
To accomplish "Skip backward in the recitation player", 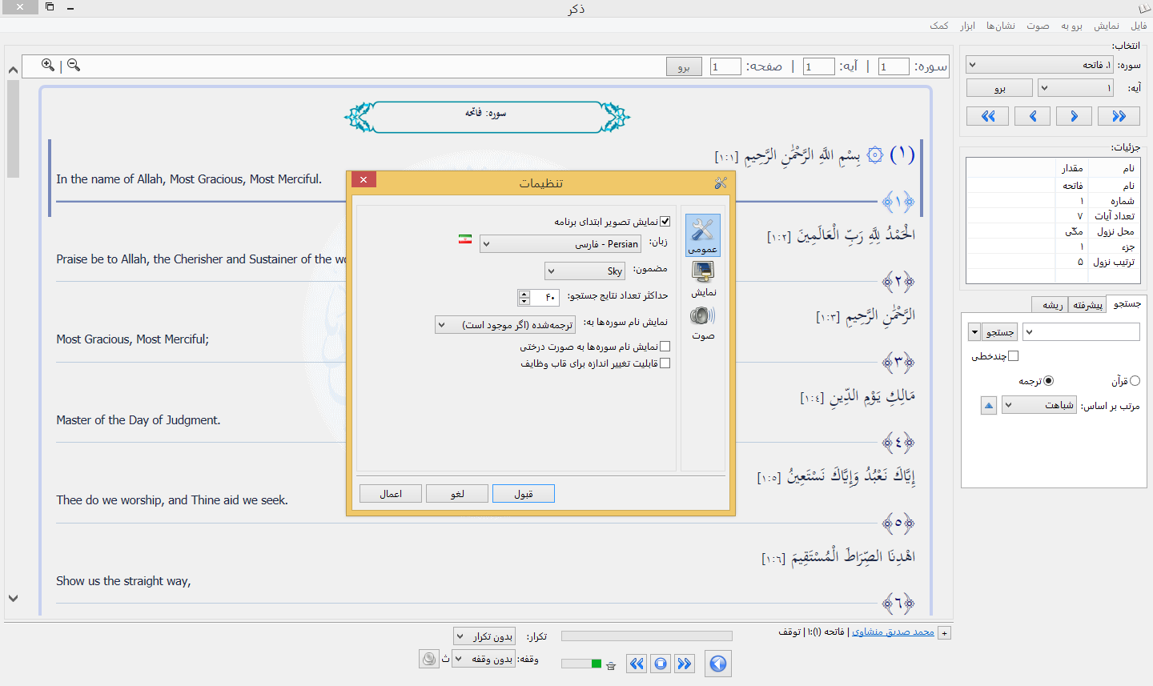I will click(x=637, y=664).
